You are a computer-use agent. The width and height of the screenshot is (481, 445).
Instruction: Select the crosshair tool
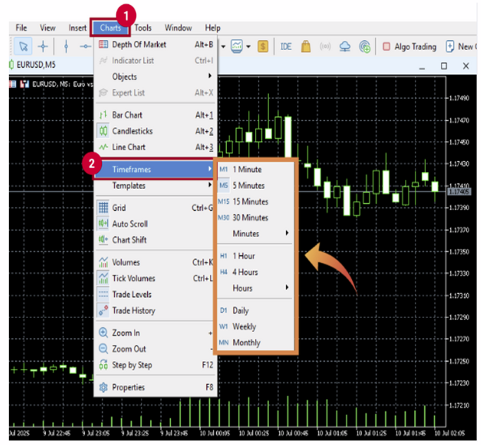[x=42, y=47]
